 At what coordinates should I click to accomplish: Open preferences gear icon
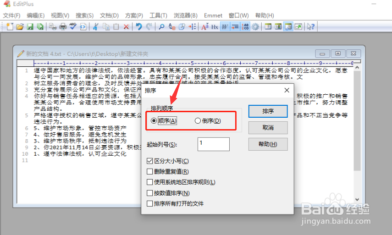tap(255, 26)
